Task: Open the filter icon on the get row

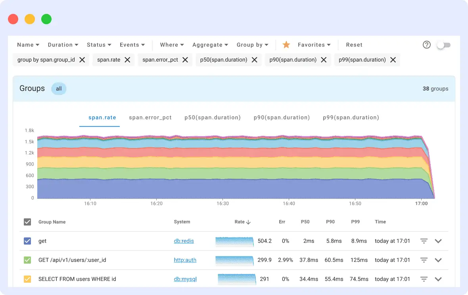Action: click(424, 241)
